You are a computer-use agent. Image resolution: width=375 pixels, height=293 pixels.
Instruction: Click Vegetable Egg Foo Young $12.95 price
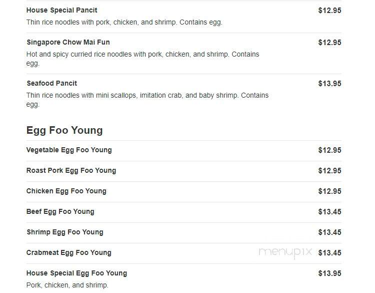point(329,150)
